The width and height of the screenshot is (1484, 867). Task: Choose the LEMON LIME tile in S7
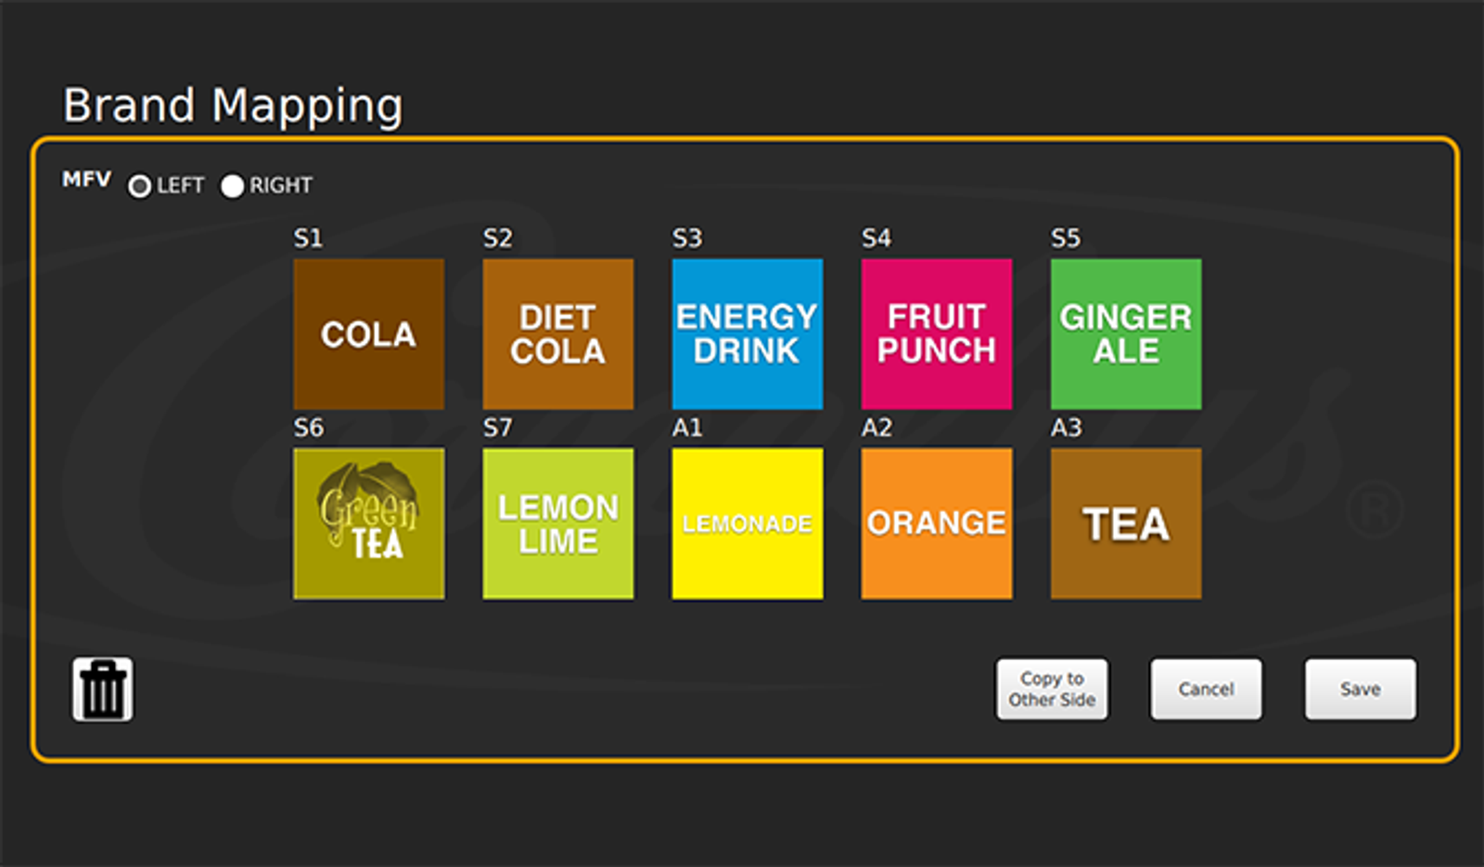[557, 523]
